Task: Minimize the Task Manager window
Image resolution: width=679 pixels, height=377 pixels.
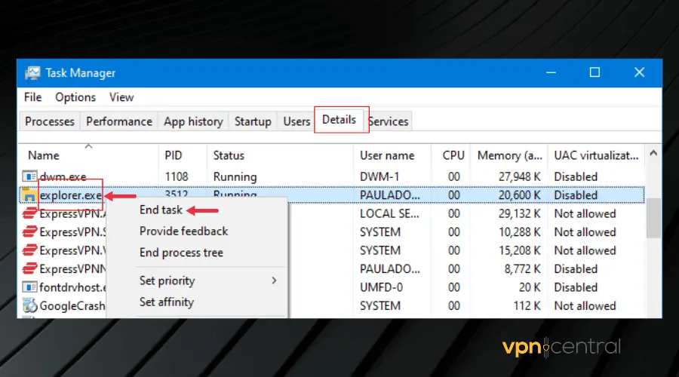Action: [551, 72]
